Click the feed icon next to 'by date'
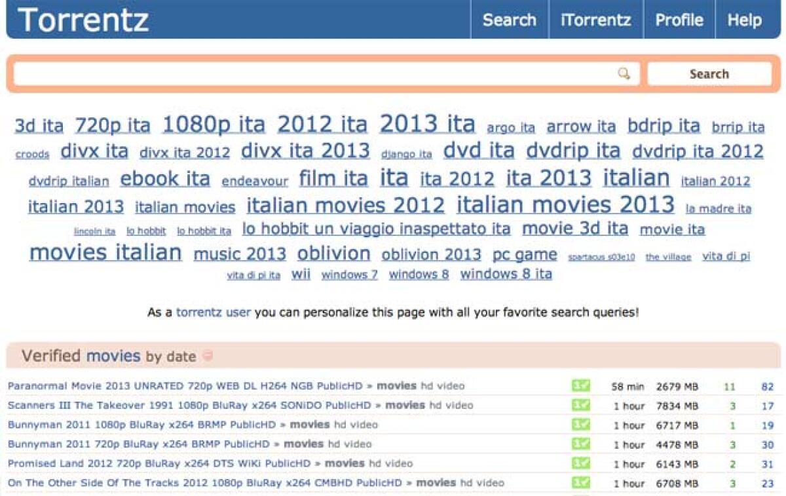This screenshot has width=786, height=496. pyautogui.click(x=207, y=357)
